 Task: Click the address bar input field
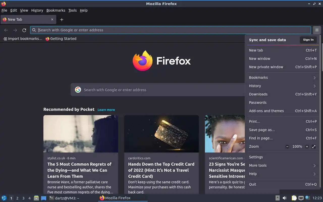point(171,30)
